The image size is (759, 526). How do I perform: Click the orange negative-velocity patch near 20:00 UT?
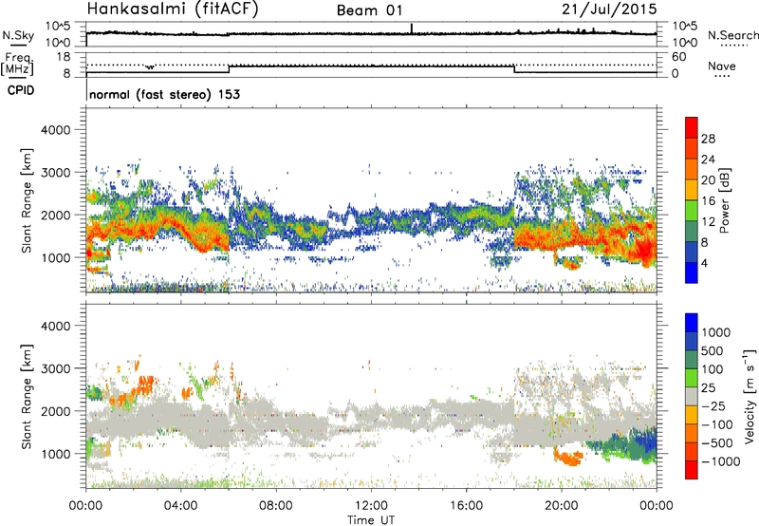tap(568, 458)
